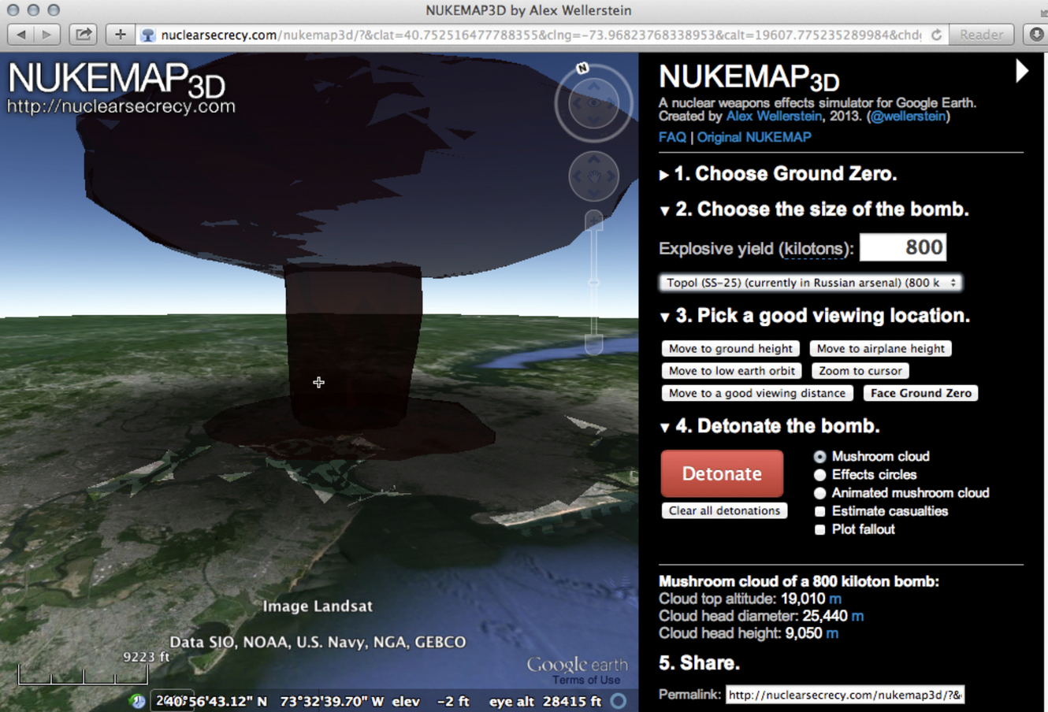The image size is (1048, 712).
Task: Click Face Ground Zero button
Action: point(920,393)
